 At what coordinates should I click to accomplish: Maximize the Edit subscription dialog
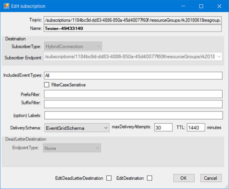click(201, 6)
